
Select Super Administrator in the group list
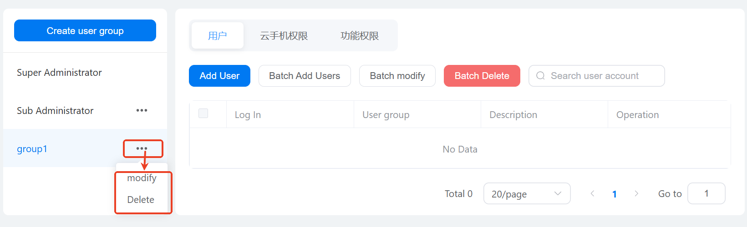pyautogui.click(x=59, y=73)
